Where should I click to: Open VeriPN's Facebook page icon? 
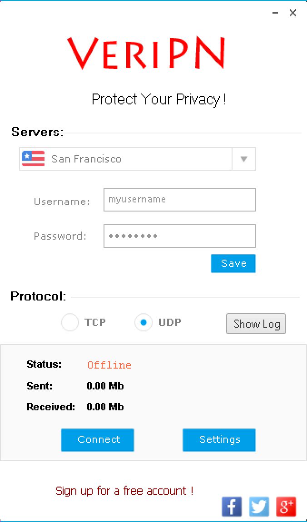pos(232,507)
